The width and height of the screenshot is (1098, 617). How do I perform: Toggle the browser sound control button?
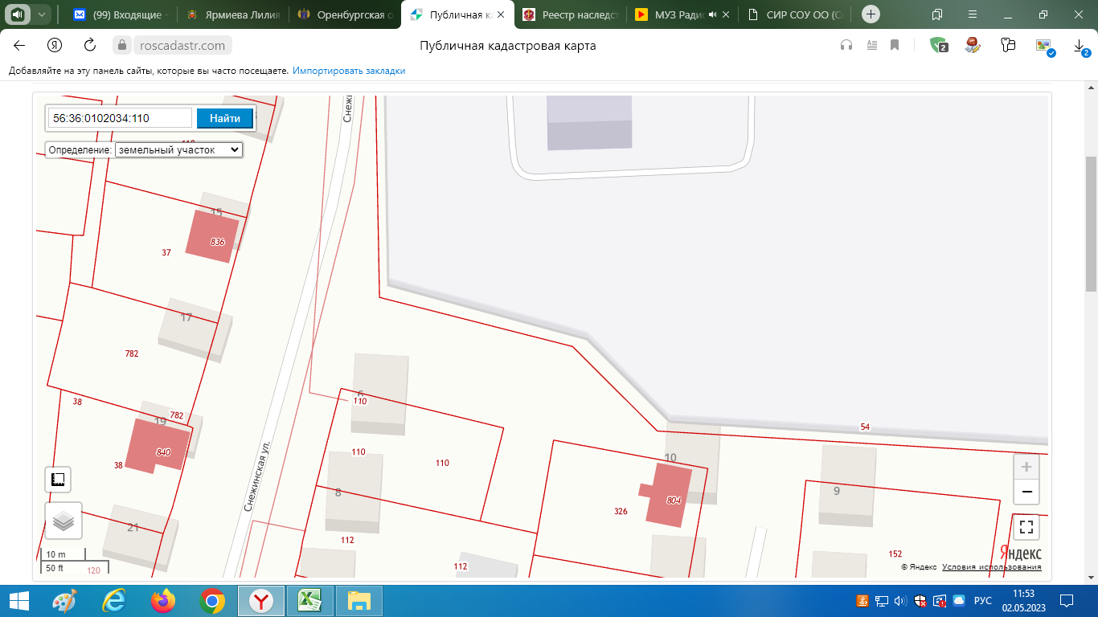click(18, 14)
